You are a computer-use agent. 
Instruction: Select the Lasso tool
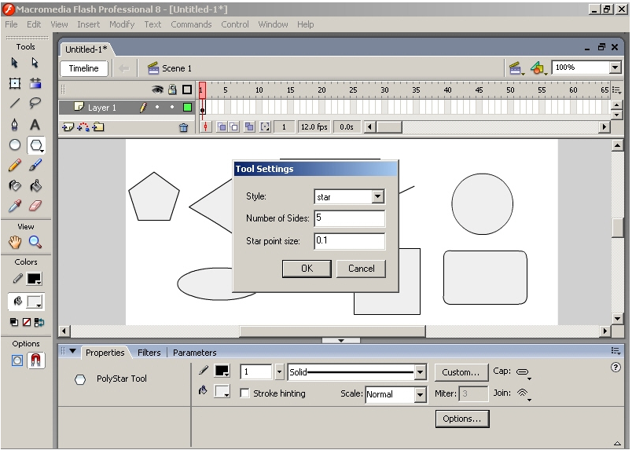[x=35, y=104]
